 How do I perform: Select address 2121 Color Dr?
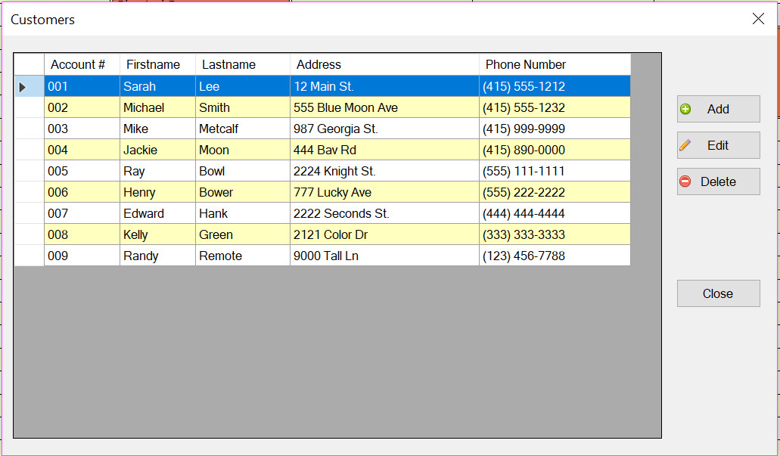click(x=384, y=234)
